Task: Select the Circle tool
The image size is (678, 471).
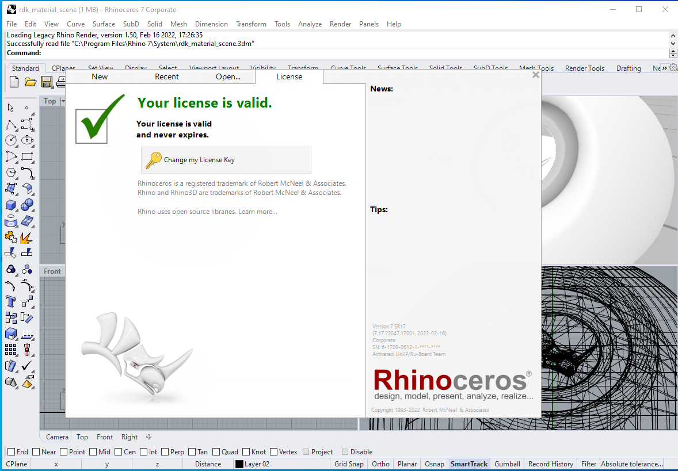Action: point(11,140)
